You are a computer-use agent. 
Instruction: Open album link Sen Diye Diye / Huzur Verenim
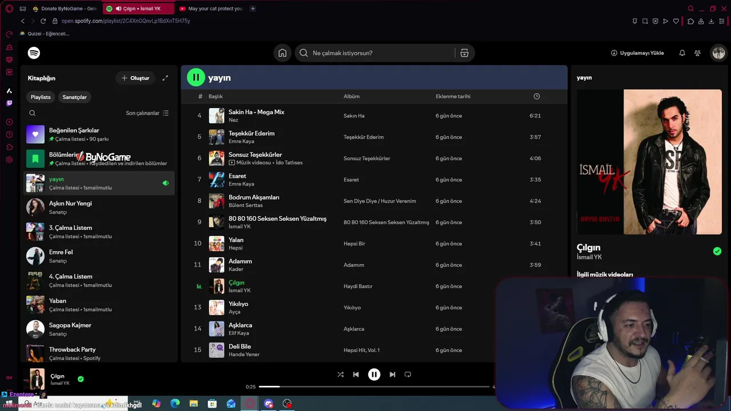(x=380, y=201)
